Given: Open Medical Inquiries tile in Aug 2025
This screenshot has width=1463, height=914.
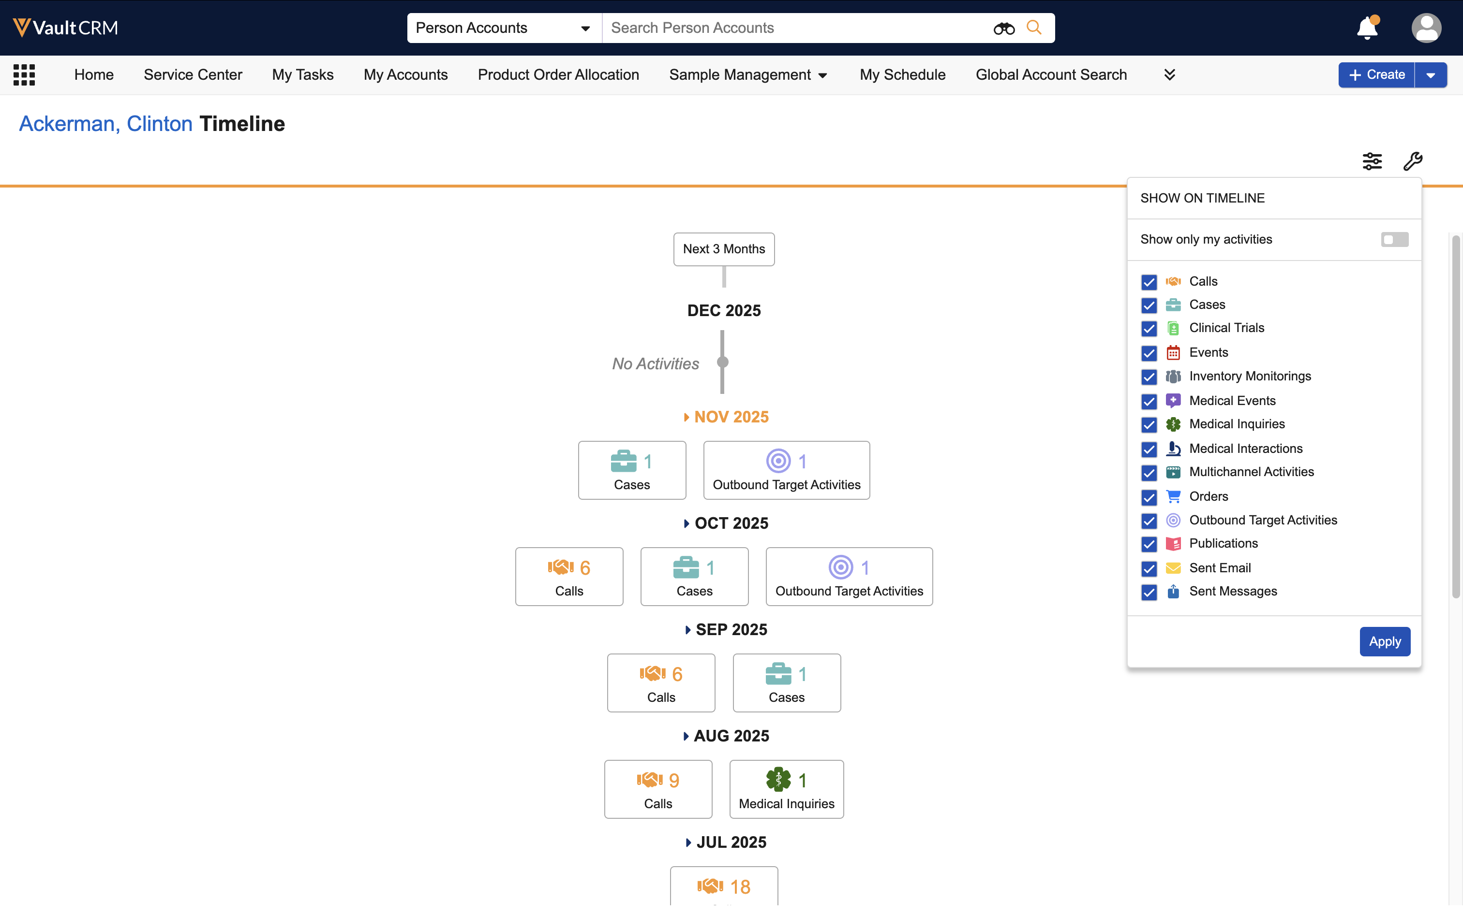Looking at the screenshot, I should tap(786, 789).
